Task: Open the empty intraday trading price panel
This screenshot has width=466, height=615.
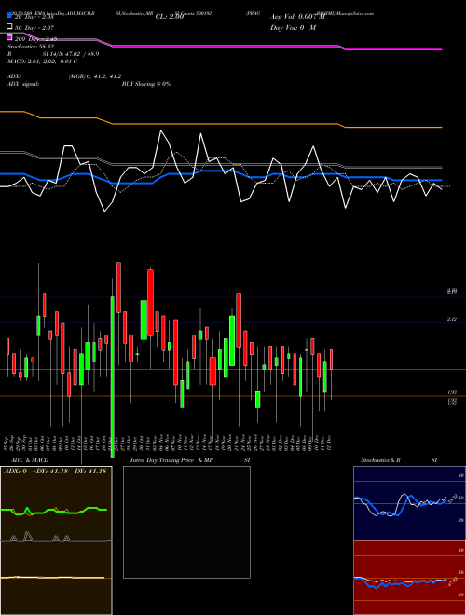Action: click(186, 522)
